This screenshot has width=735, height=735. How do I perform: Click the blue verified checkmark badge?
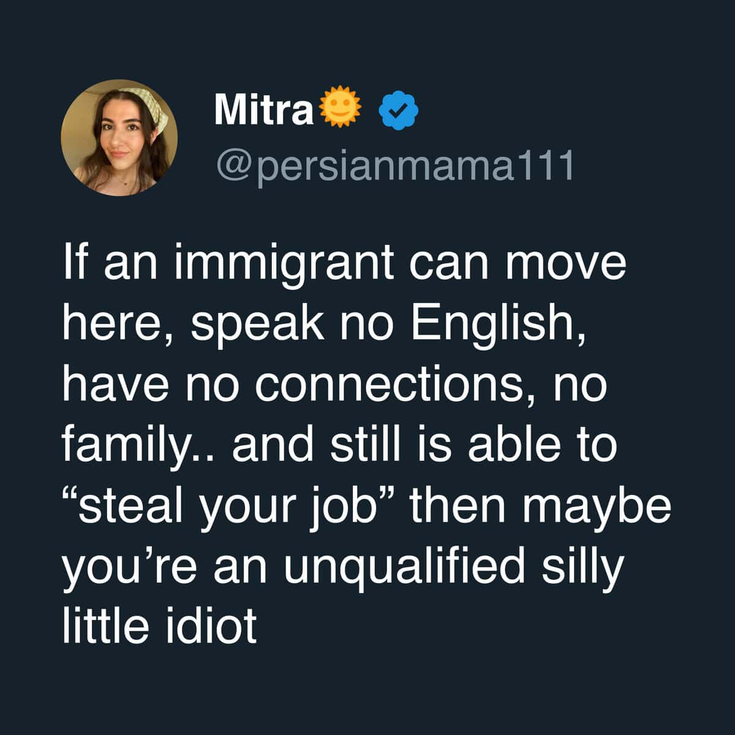point(399,110)
